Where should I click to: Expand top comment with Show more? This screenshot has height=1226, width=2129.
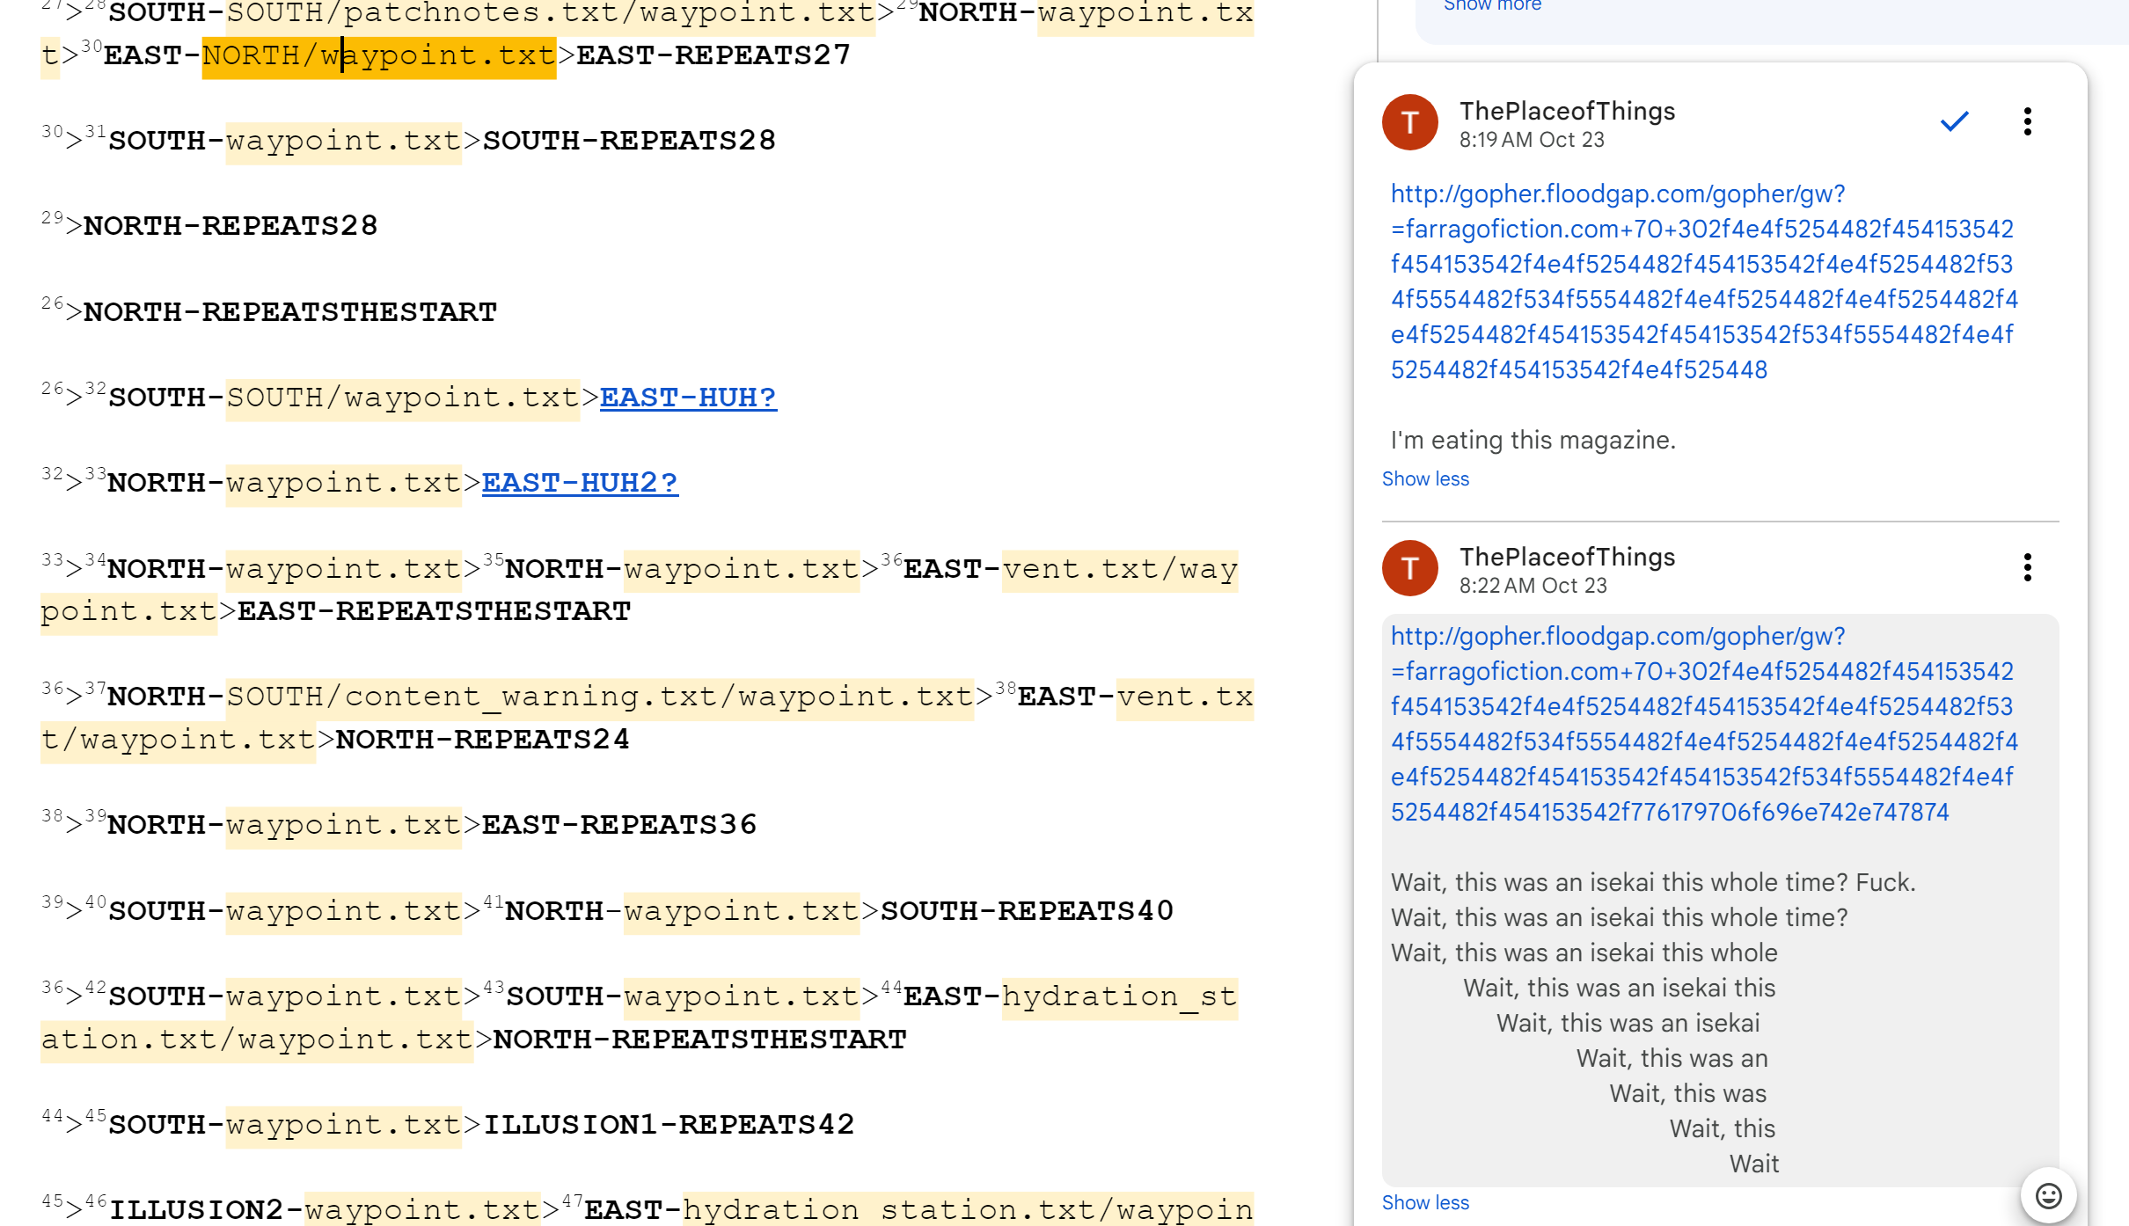(x=1492, y=5)
